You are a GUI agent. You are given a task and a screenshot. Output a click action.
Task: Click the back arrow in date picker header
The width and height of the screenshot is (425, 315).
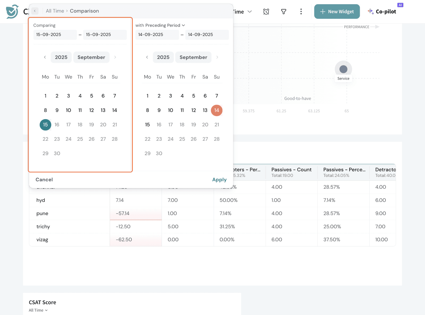[x=35, y=11]
